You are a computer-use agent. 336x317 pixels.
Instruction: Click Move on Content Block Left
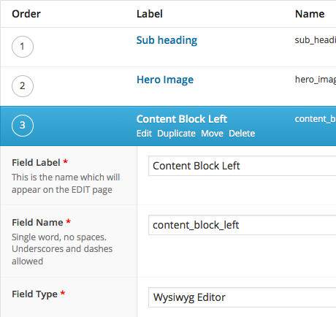click(212, 134)
